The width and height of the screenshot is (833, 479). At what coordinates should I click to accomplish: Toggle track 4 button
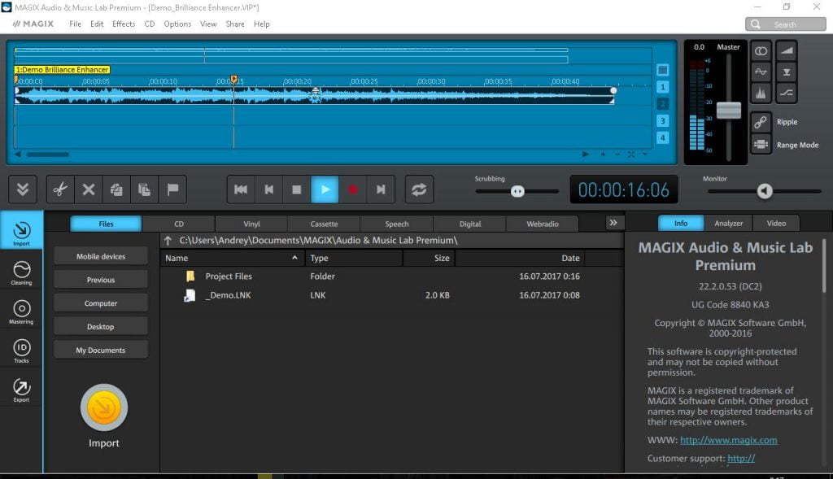pos(662,138)
